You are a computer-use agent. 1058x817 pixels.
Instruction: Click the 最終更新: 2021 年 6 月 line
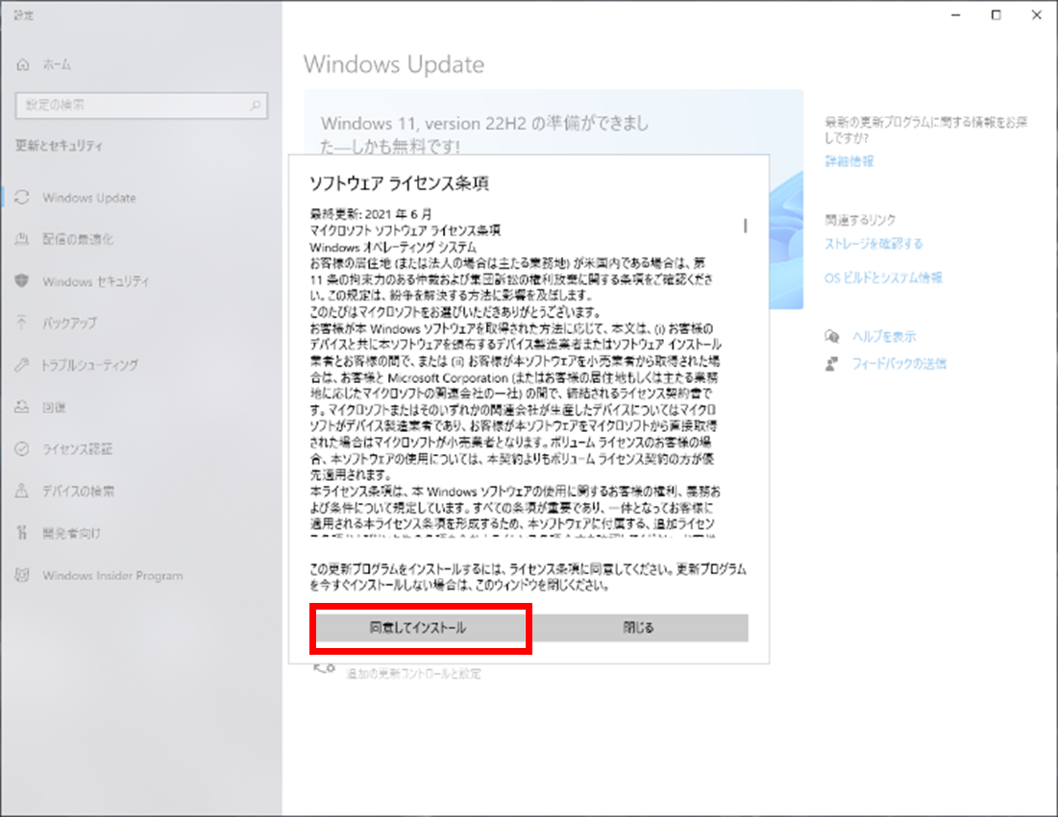coord(370,214)
